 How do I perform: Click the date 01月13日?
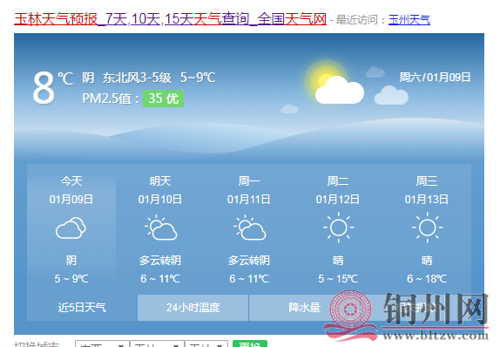tap(427, 200)
